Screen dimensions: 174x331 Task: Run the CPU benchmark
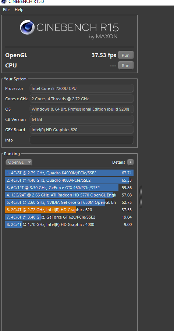pos(125,66)
